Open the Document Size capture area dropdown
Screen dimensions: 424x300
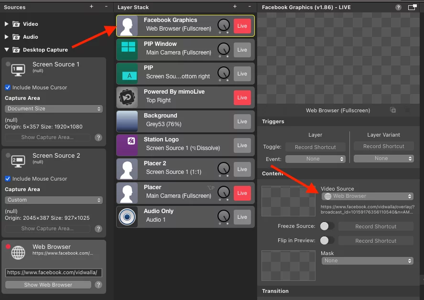point(54,108)
